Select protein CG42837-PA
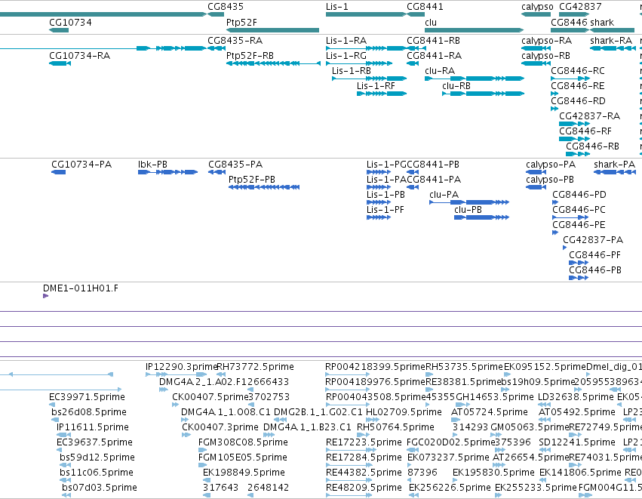 [x=593, y=240]
